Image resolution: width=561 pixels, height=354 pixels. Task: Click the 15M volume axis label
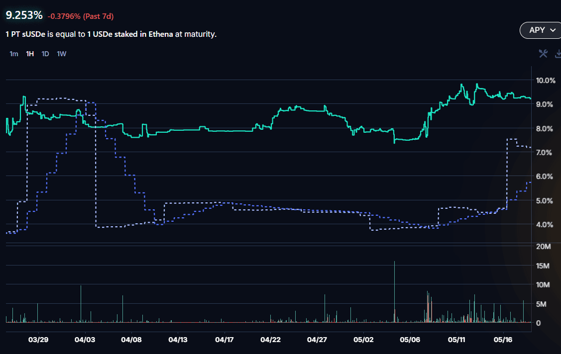click(543, 266)
